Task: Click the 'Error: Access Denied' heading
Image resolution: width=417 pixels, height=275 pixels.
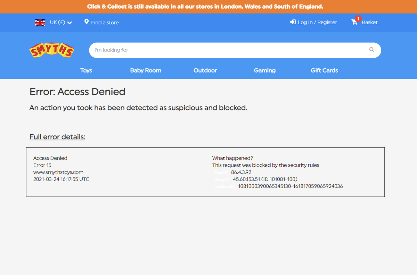Action: [x=77, y=92]
